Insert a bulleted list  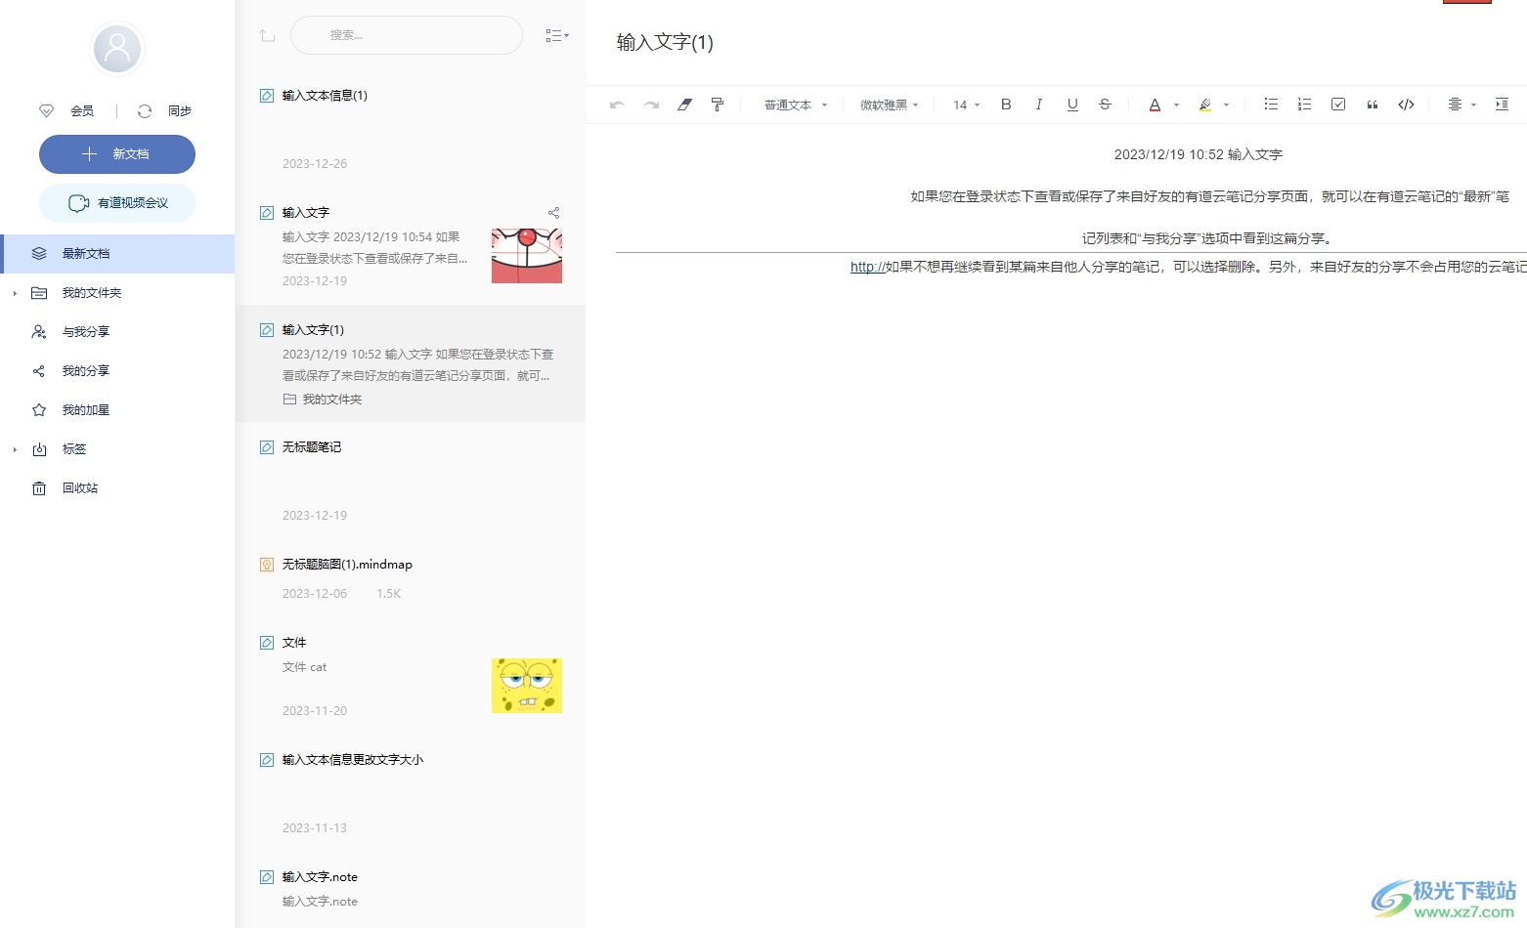click(x=1271, y=105)
